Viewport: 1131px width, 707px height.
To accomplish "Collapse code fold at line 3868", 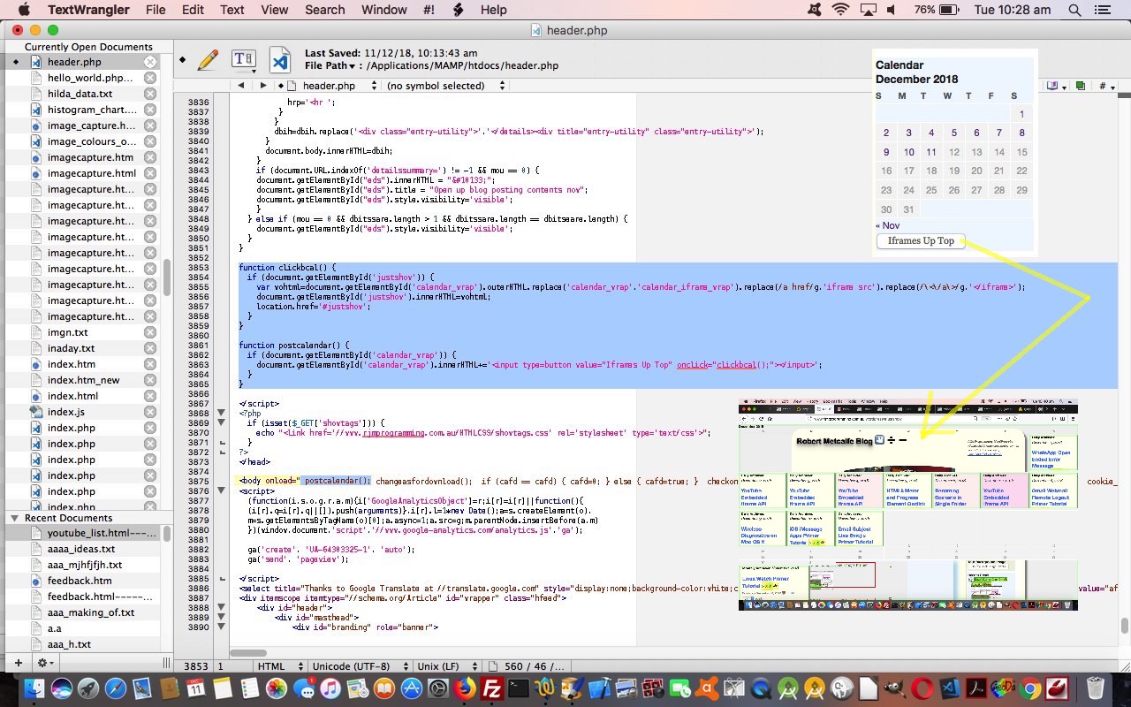I will [x=220, y=414].
